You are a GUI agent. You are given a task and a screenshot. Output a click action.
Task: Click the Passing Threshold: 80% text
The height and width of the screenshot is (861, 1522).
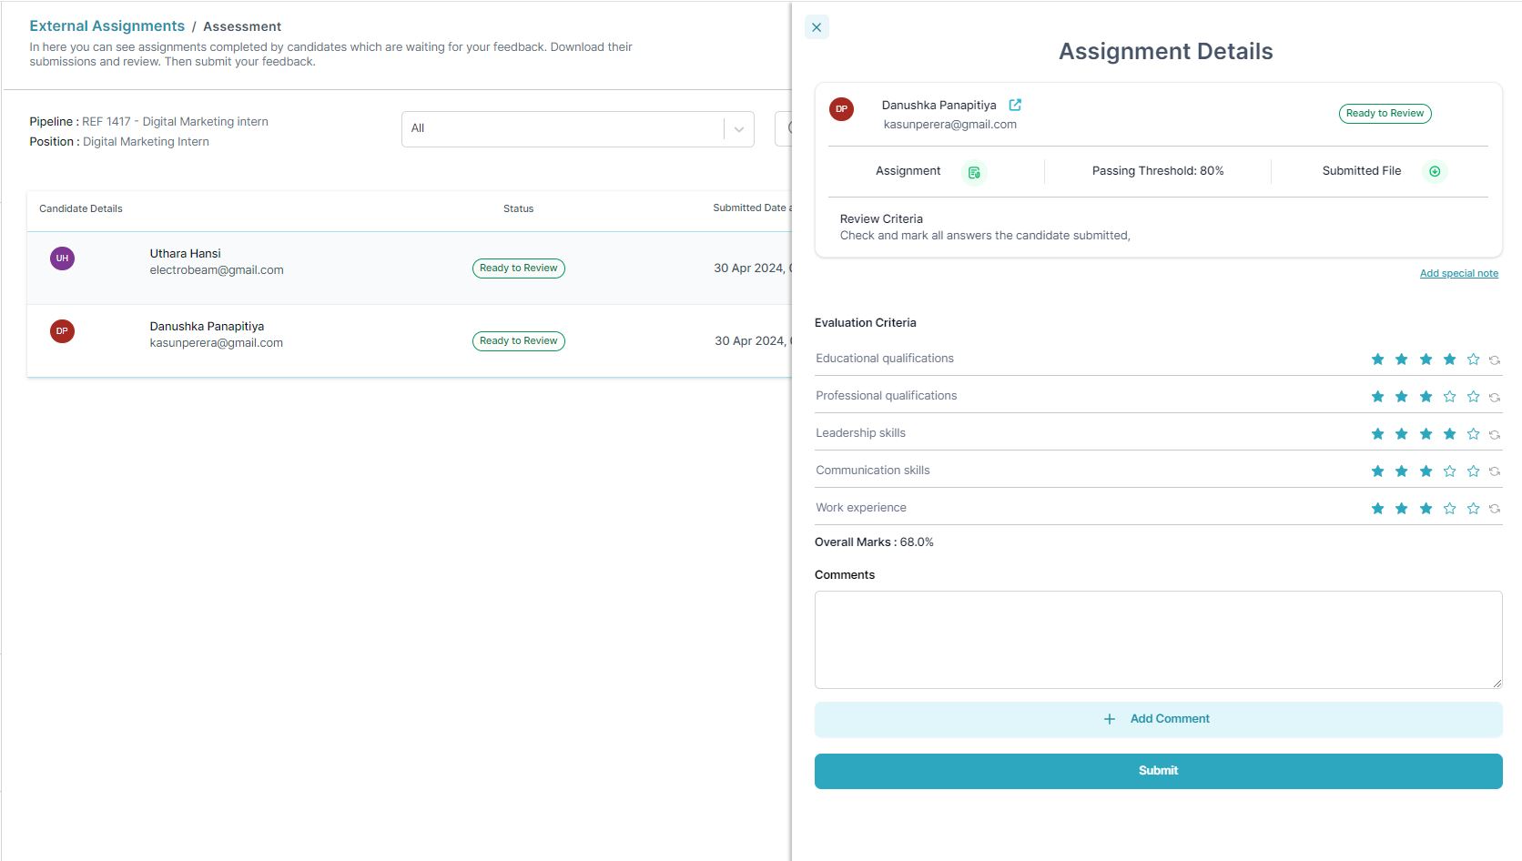[x=1158, y=171]
